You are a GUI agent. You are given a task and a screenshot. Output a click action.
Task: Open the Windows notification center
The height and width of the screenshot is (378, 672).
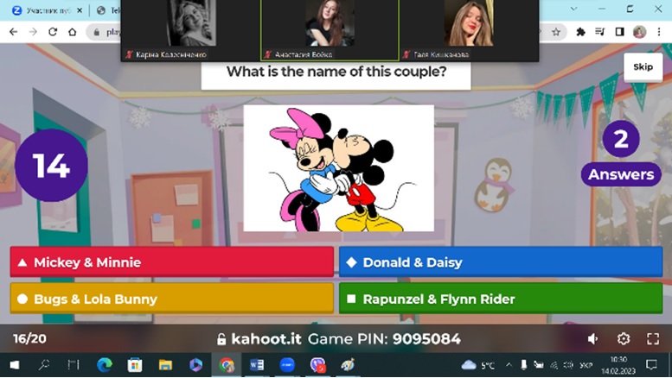click(x=651, y=365)
